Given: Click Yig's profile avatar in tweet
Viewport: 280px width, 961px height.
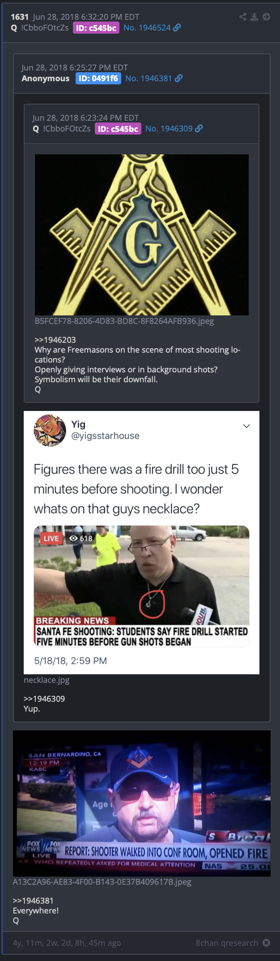Looking at the screenshot, I should 50,430.
